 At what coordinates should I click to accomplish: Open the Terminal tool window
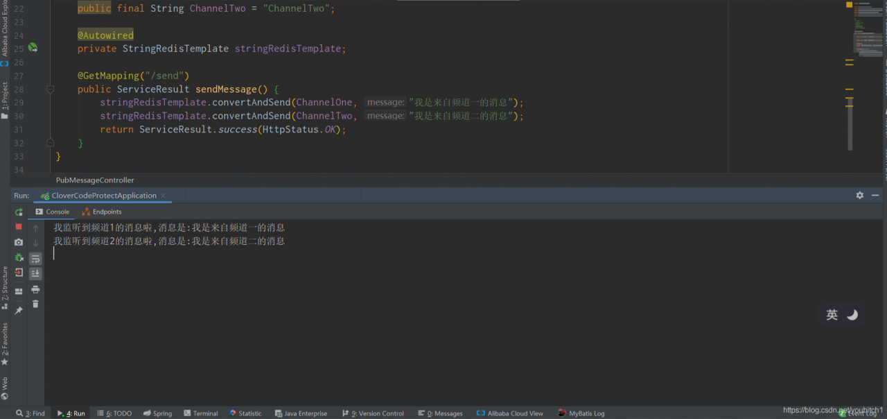click(x=200, y=413)
